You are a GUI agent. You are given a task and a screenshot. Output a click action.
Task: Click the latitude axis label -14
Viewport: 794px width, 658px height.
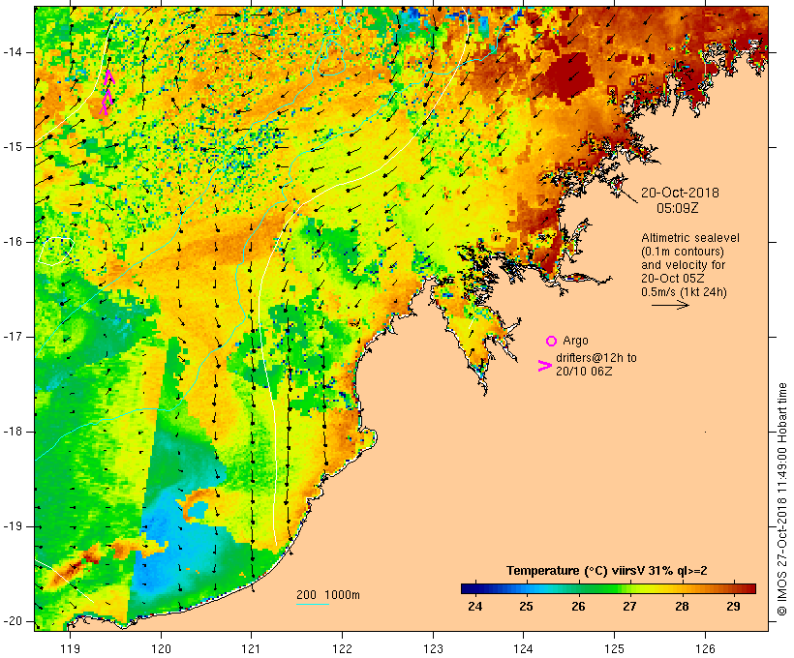[12, 52]
